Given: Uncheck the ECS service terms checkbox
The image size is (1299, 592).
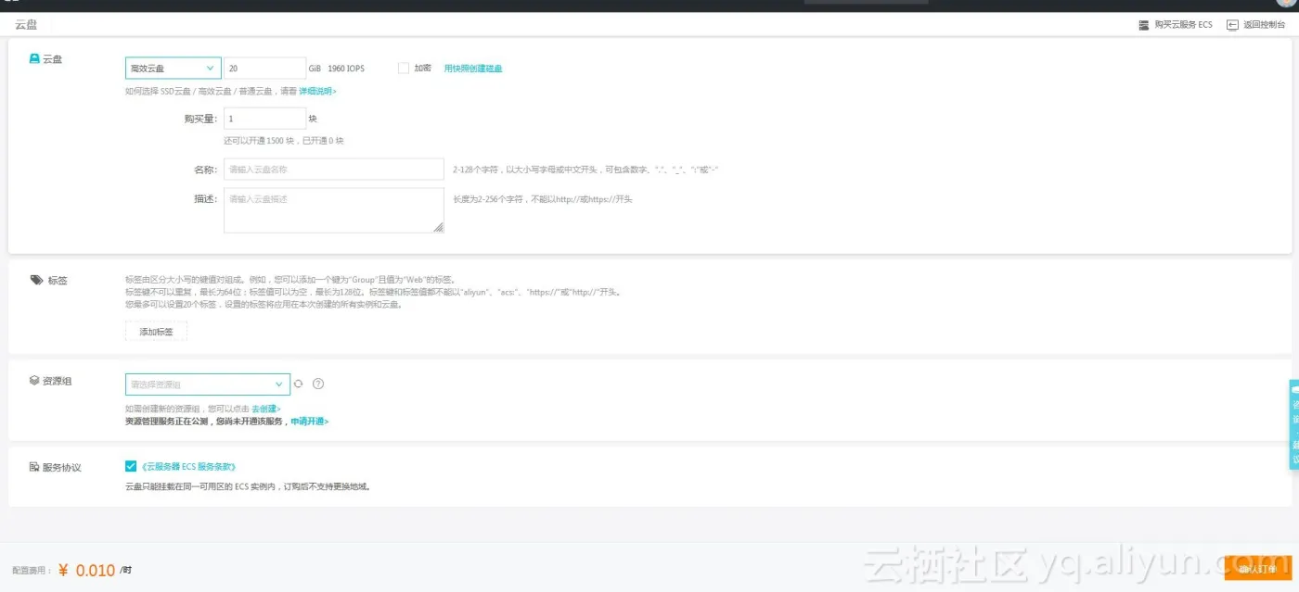Looking at the screenshot, I should point(131,466).
